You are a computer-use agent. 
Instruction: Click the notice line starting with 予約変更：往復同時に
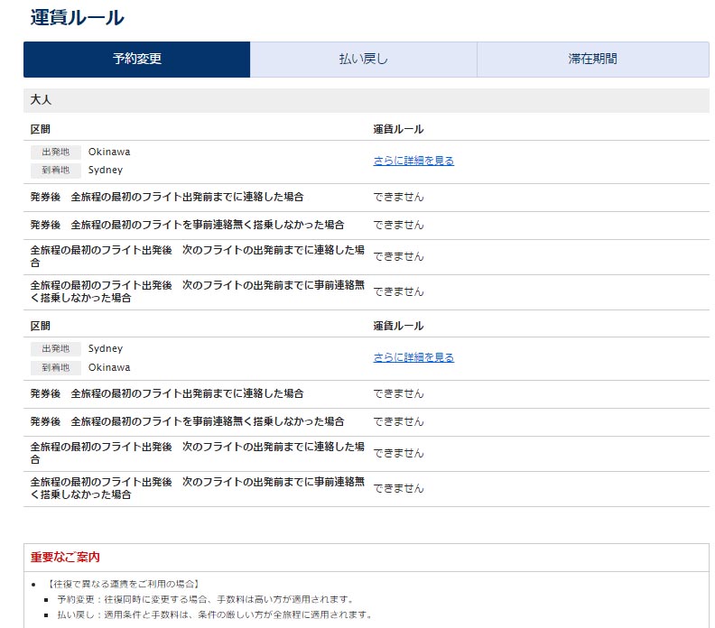point(205,599)
